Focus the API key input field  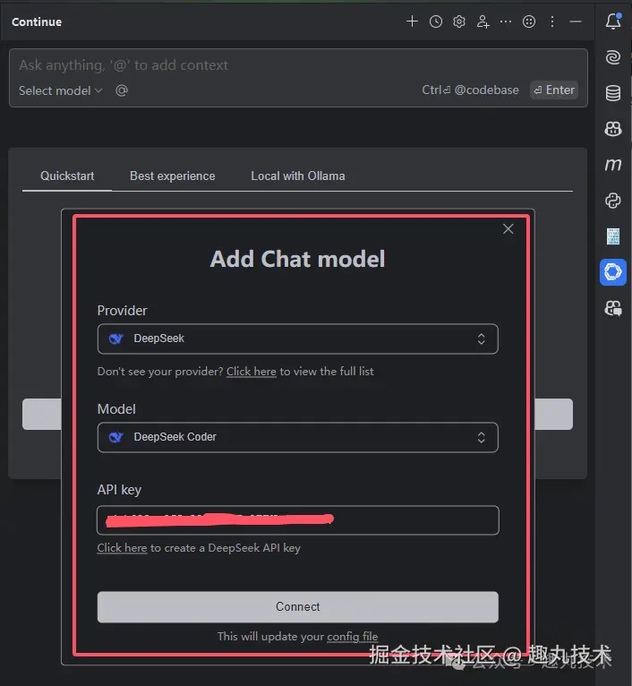tap(297, 520)
